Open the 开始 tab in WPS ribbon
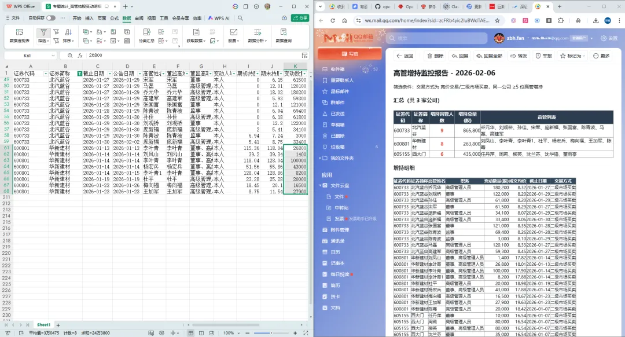Screen dimensions: 625x337 pyautogui.click(x=77, y=18)
